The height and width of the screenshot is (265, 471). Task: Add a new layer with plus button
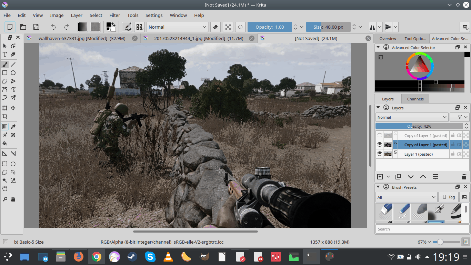point(380,177)
